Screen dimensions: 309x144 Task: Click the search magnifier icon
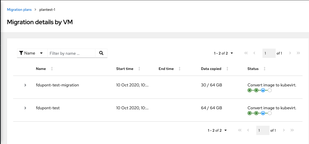click(x=101, y=53)
